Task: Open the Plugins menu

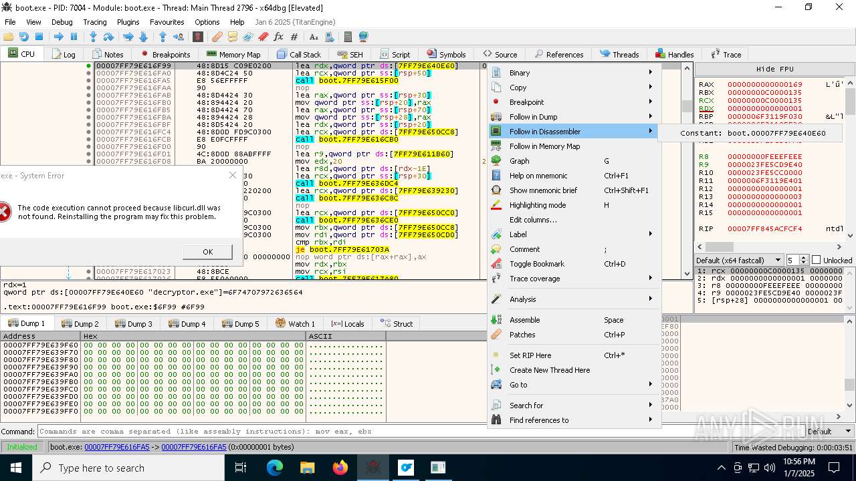Action: [128, 22]
